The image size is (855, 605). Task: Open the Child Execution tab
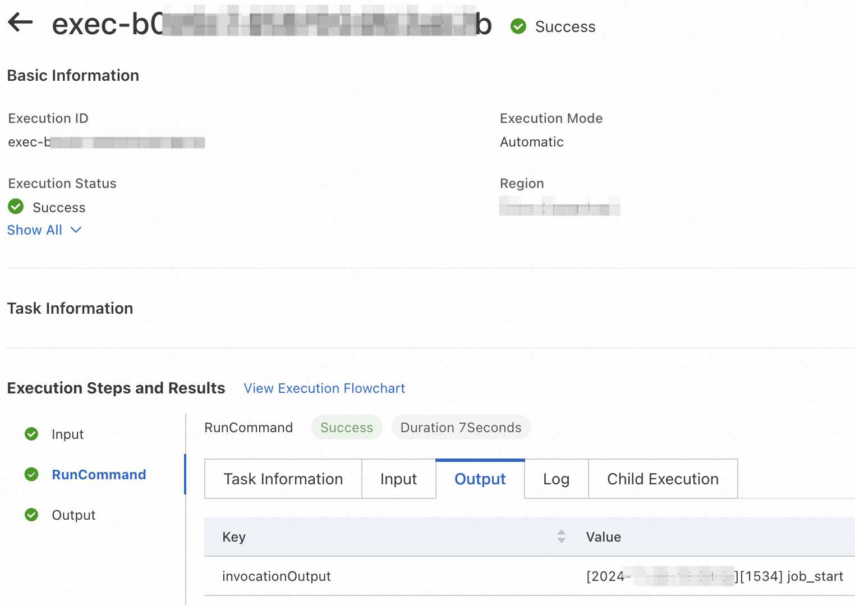click(663, 479)
